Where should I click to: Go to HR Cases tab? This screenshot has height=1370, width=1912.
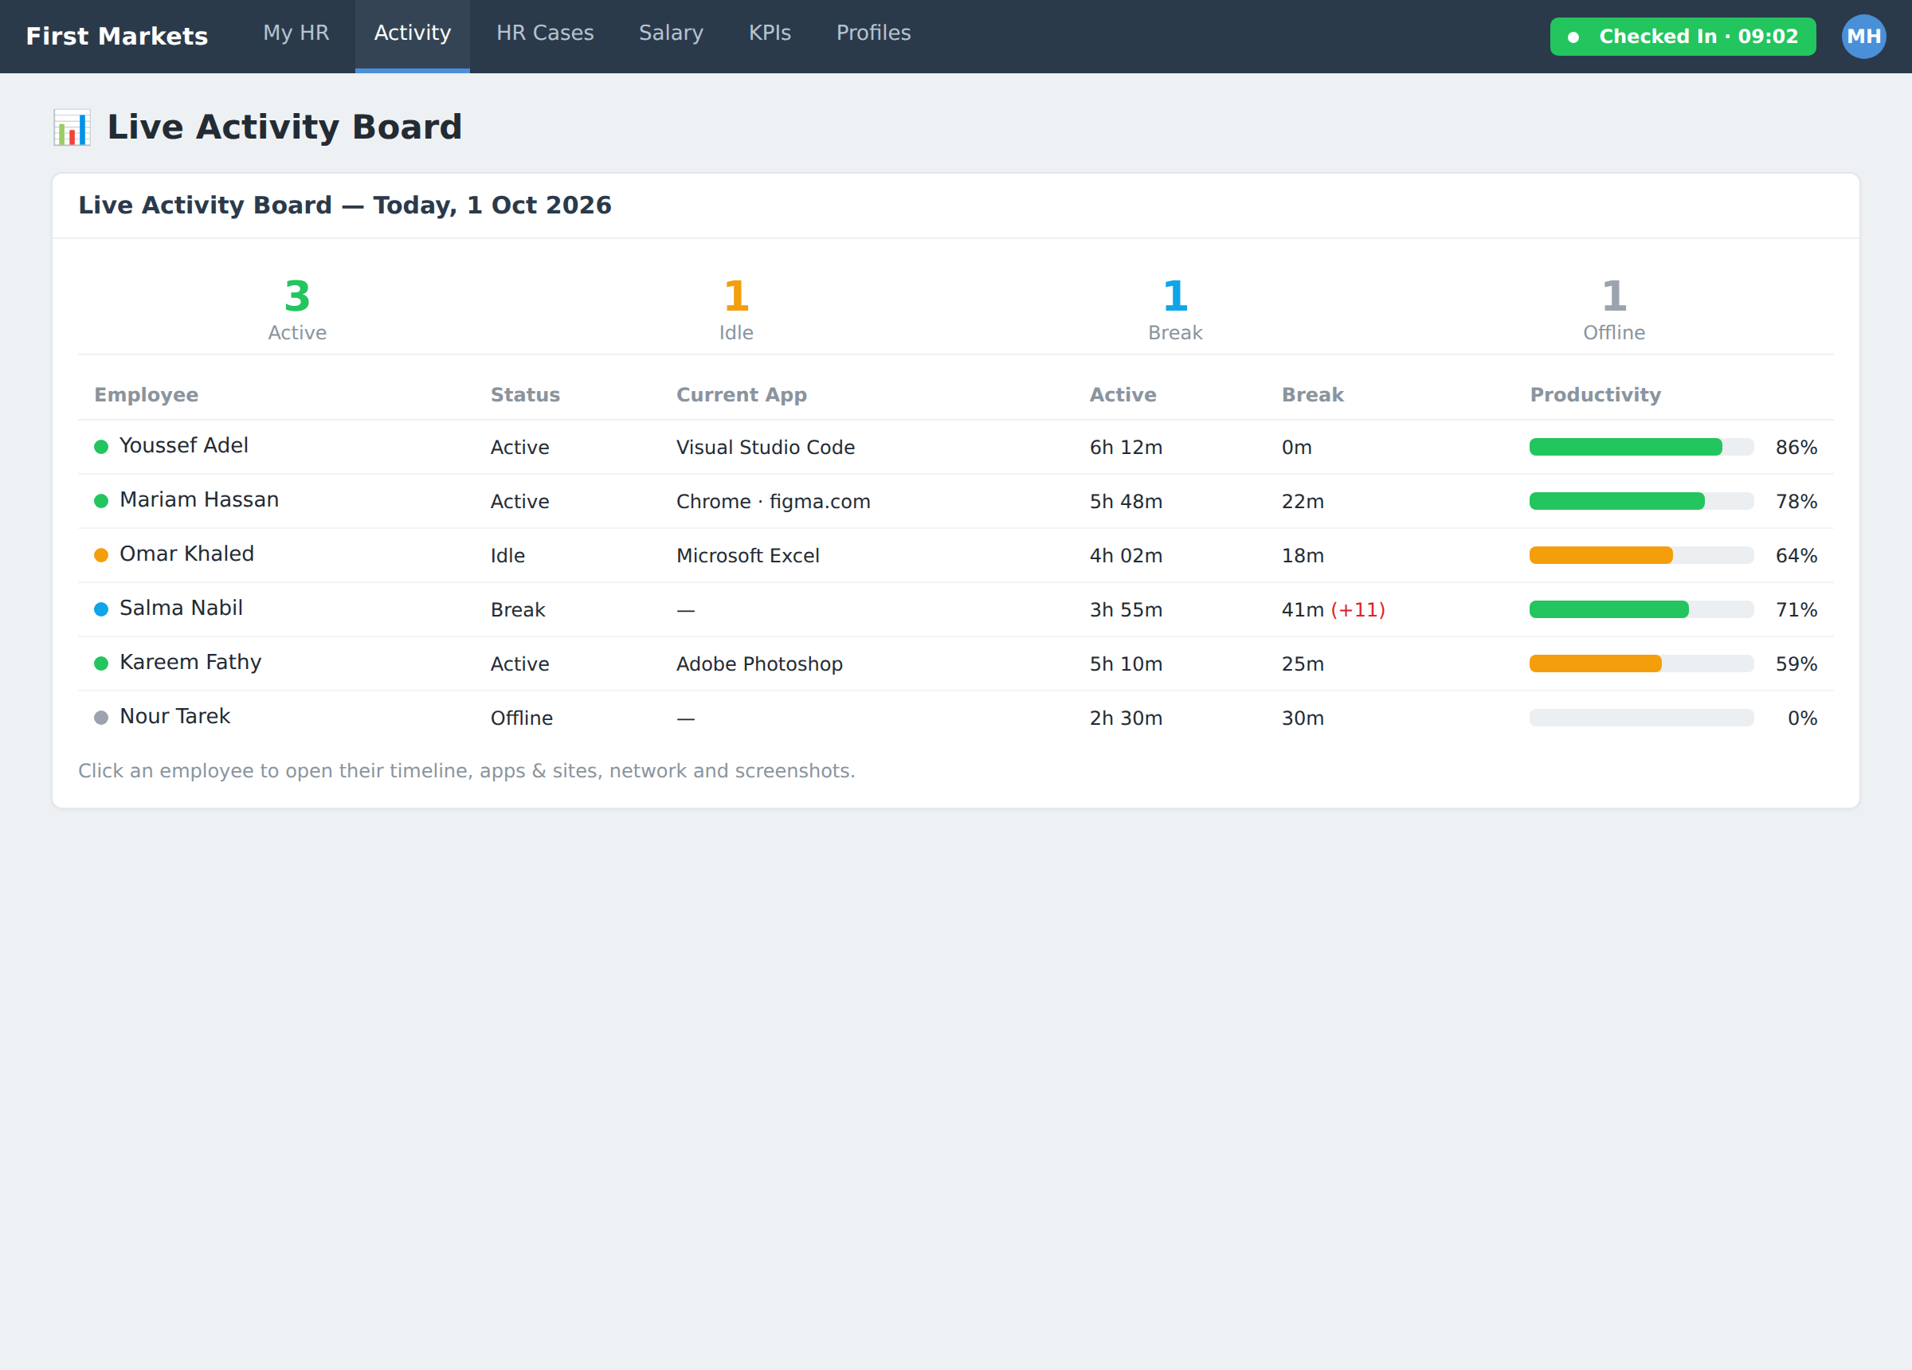546,33
